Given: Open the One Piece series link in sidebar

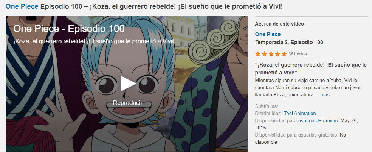Looking at the screenshot, I should 268,35.
